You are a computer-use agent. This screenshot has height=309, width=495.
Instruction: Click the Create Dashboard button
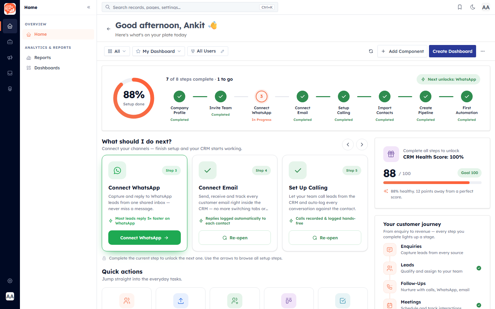(x=452, y=51)
